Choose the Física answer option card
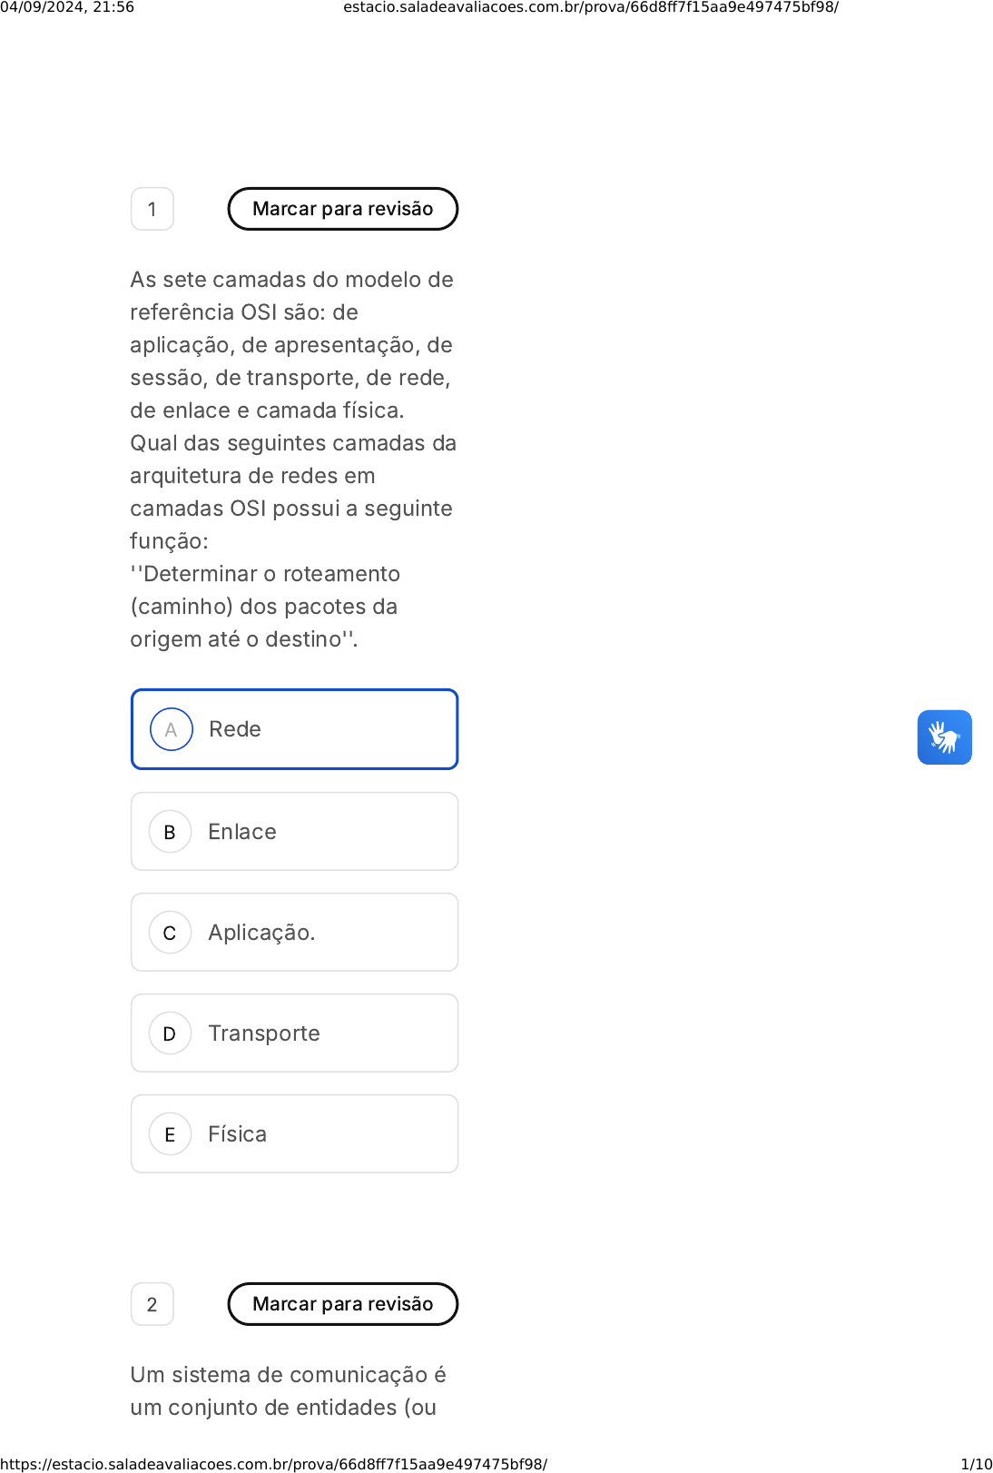Screen dimensions: 993x1473 coord(295,1134)
